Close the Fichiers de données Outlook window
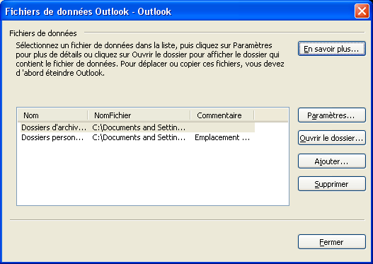Image resolution: width=373 pixels, height=264 pixels. click(x=362, y=11)
